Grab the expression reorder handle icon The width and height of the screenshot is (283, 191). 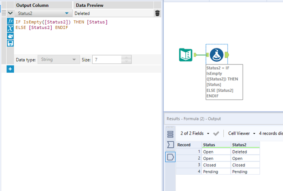tap(4, 13)
